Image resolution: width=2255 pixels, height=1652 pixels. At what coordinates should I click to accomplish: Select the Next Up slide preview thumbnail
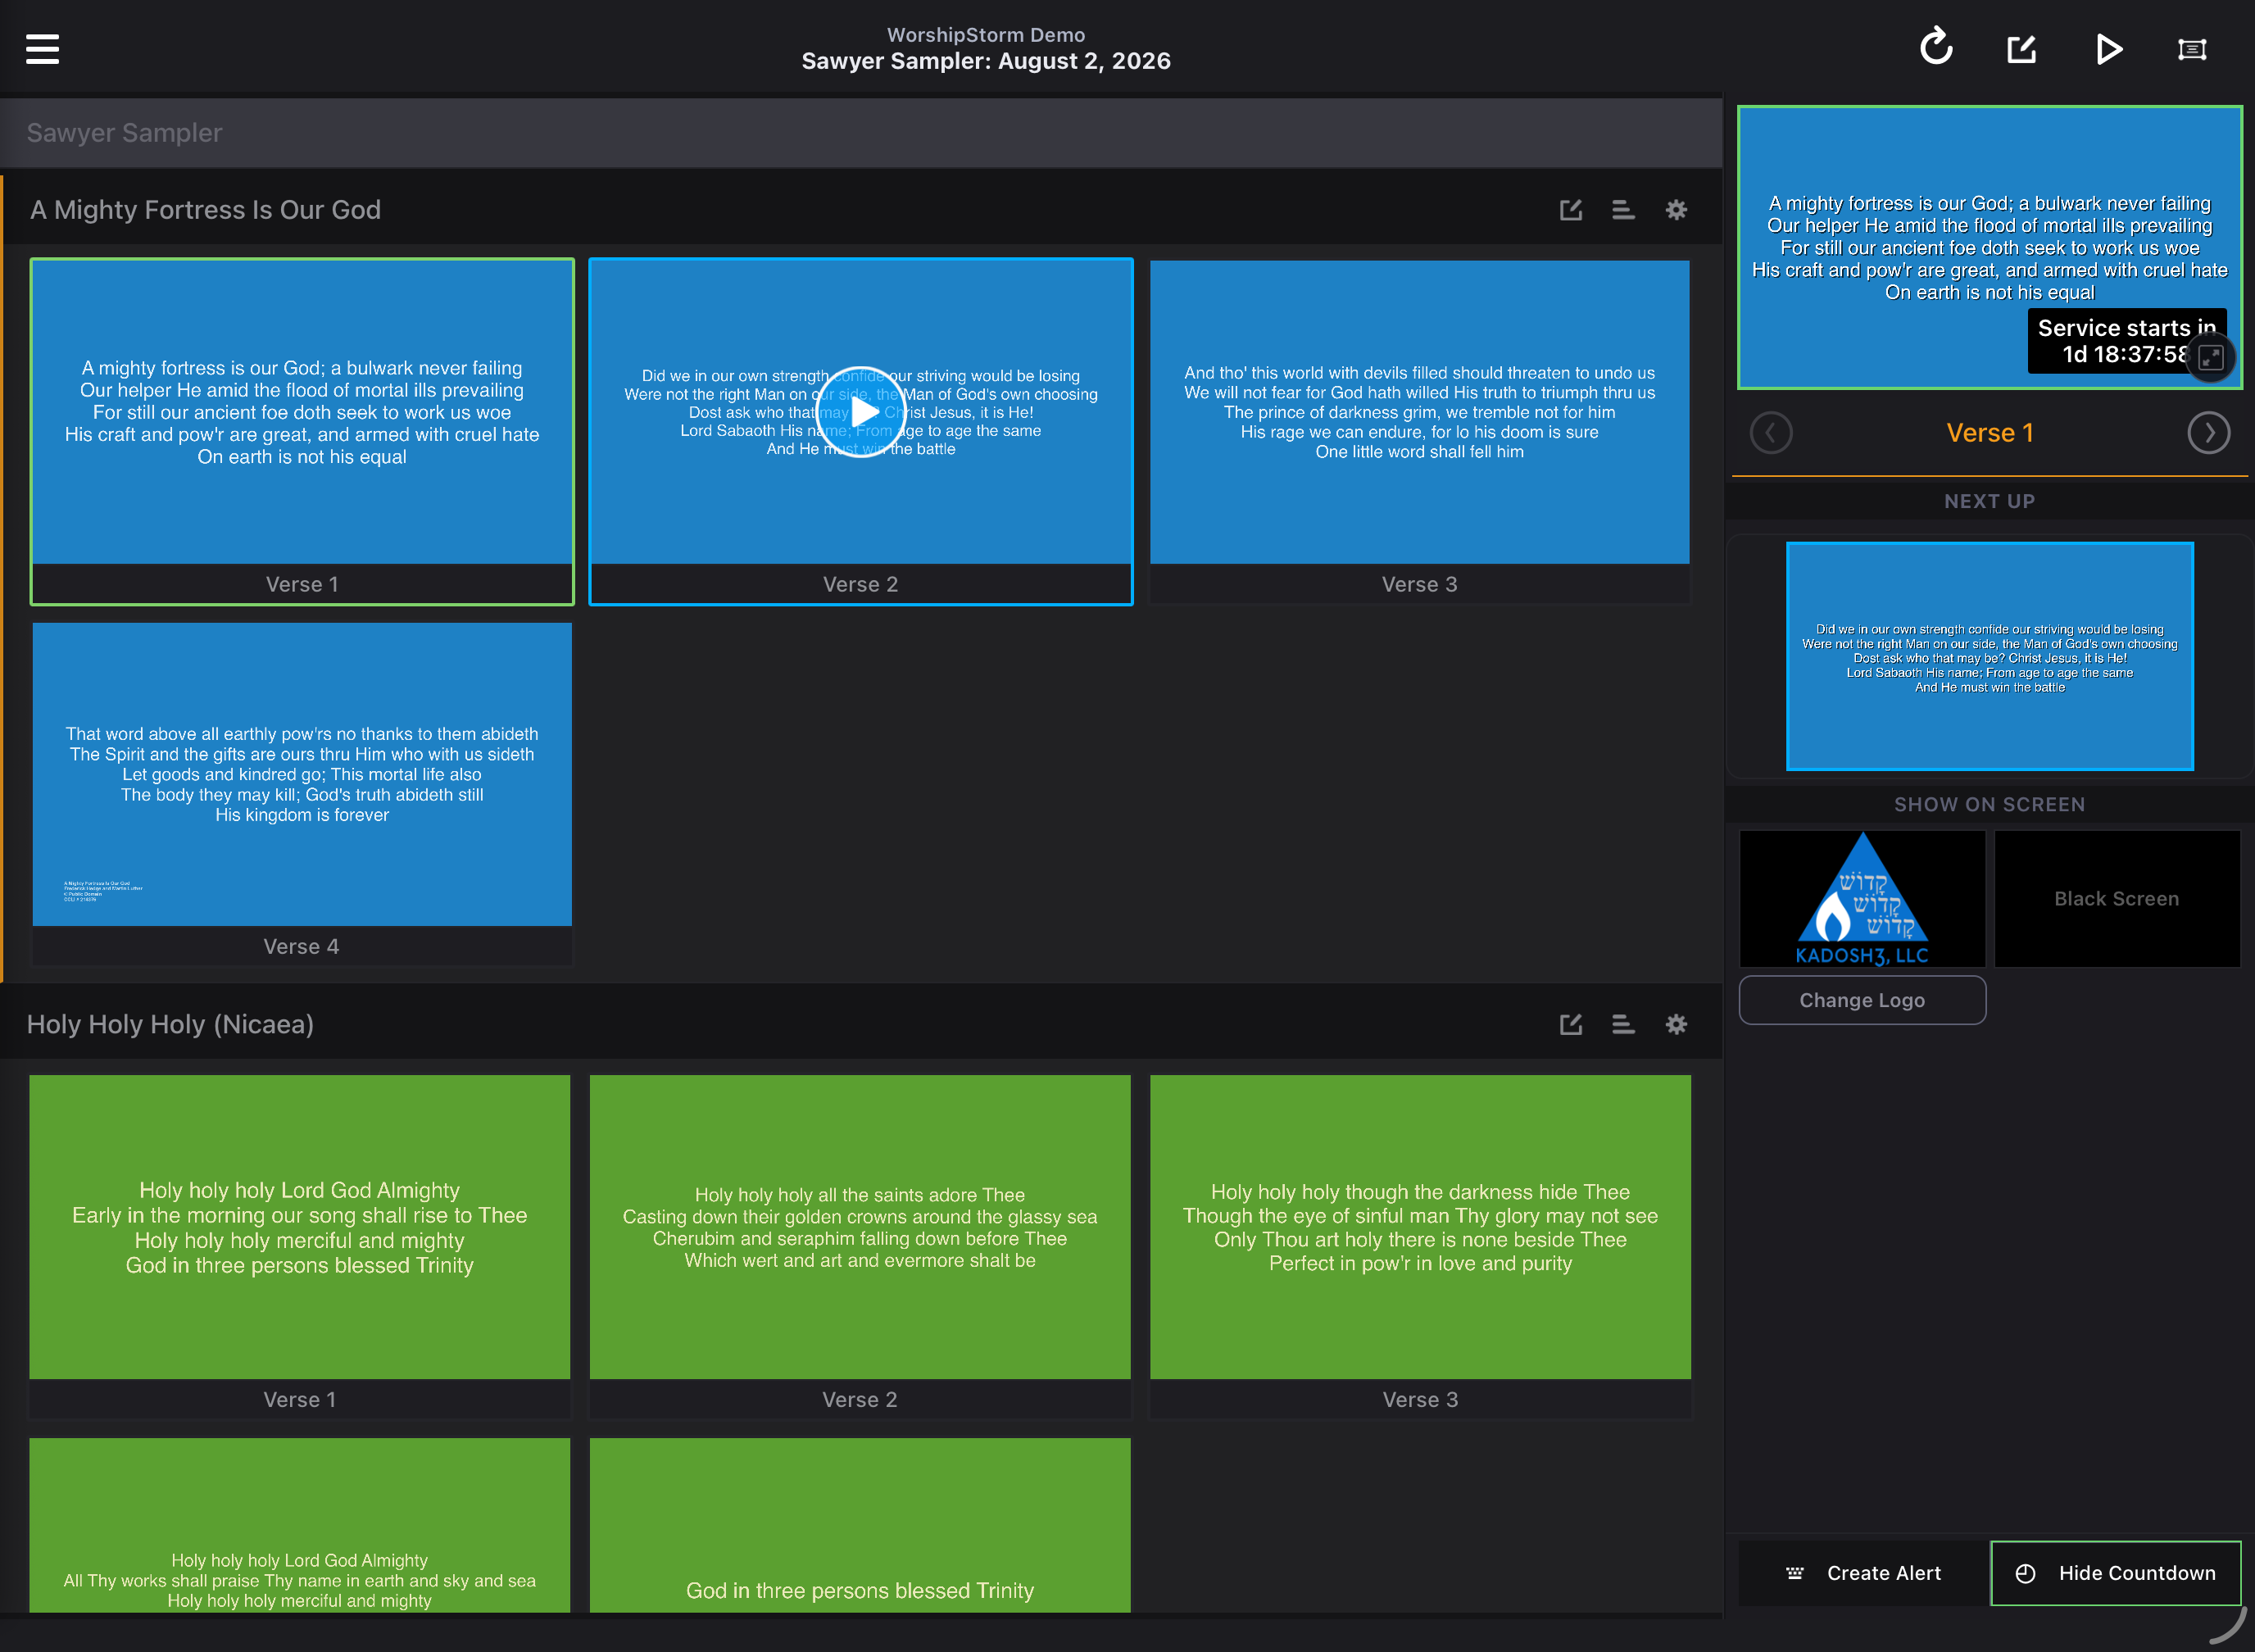tap(1990, 656)
